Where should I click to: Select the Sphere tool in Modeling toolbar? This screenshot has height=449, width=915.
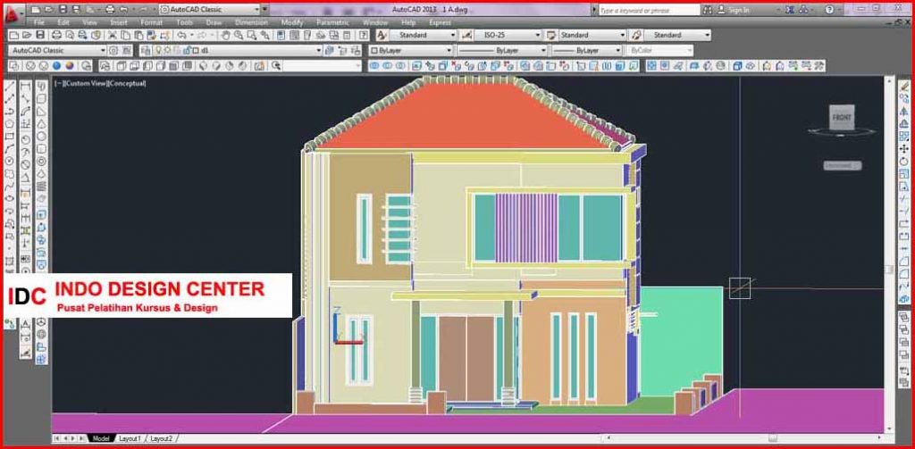coord(41,136)
